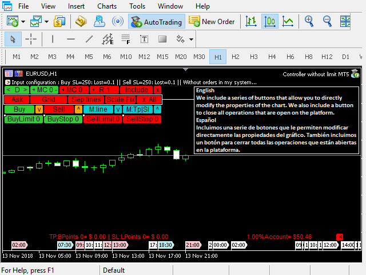366x275 pixels.
Task: Click the AutoTrading toolbar button
Action: coord(156,22)
